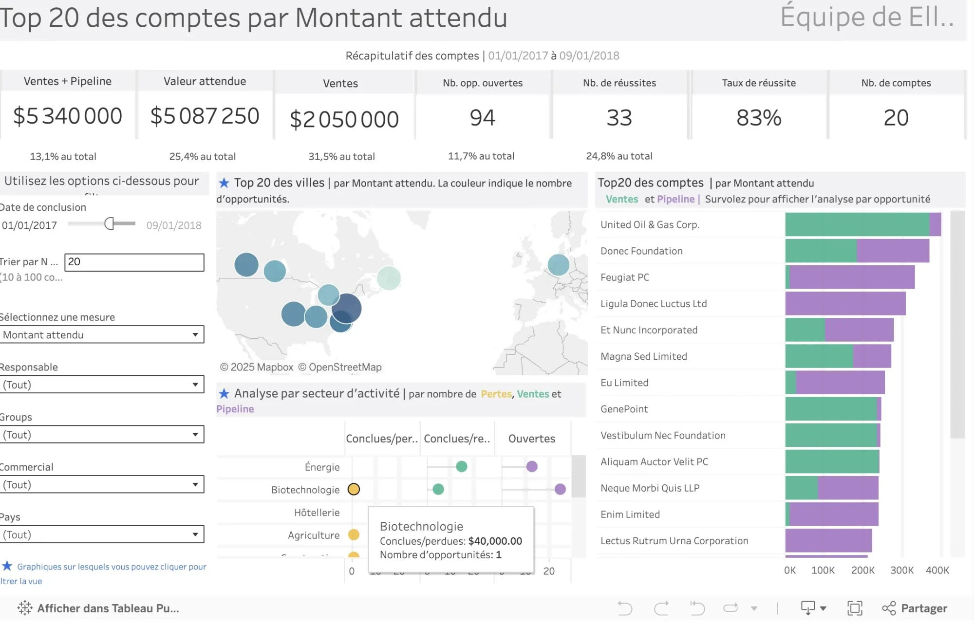Expand the Responsable filter dropdown
Viewport: 974px width, 625px height.
[102, 385]
